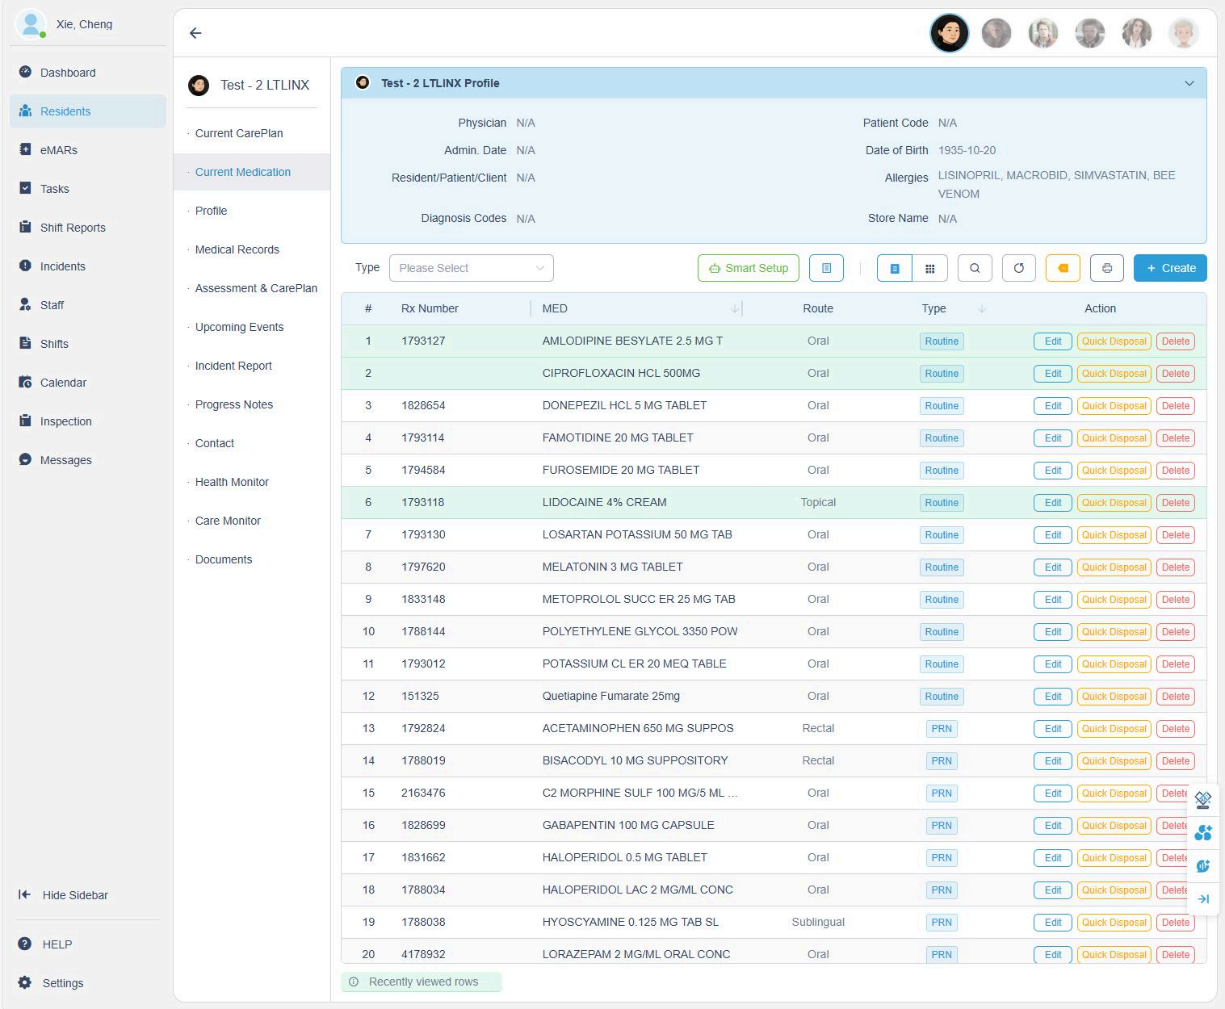Click the search magnifier icon in toolbar

975,268
